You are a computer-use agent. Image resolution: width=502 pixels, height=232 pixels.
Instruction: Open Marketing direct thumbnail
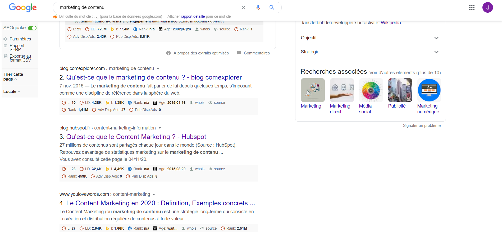pyautogui.click(x=342, y=90)
